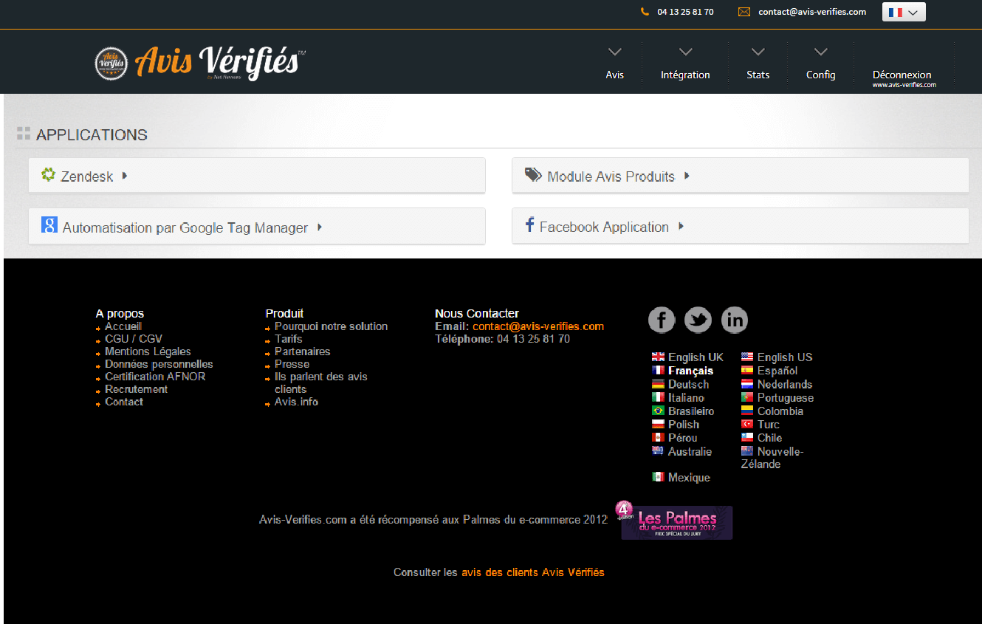This screenshot has height=624, width=982.
Task: Click the German flag icon
Action: [658, 384]
